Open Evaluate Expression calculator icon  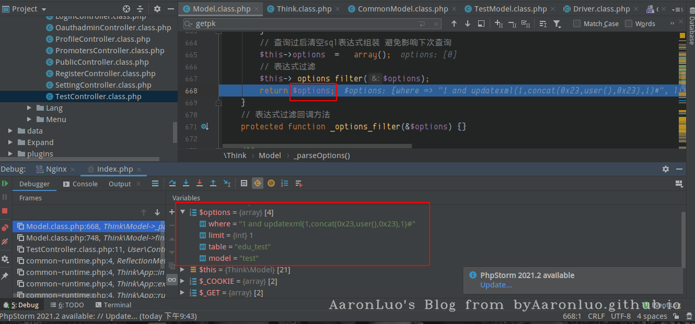244,183
